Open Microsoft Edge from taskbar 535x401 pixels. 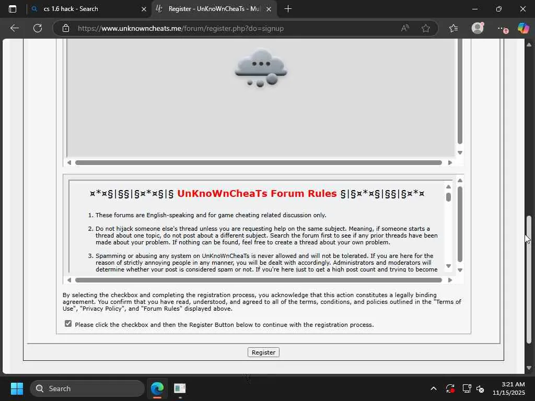tap(157, 388)
